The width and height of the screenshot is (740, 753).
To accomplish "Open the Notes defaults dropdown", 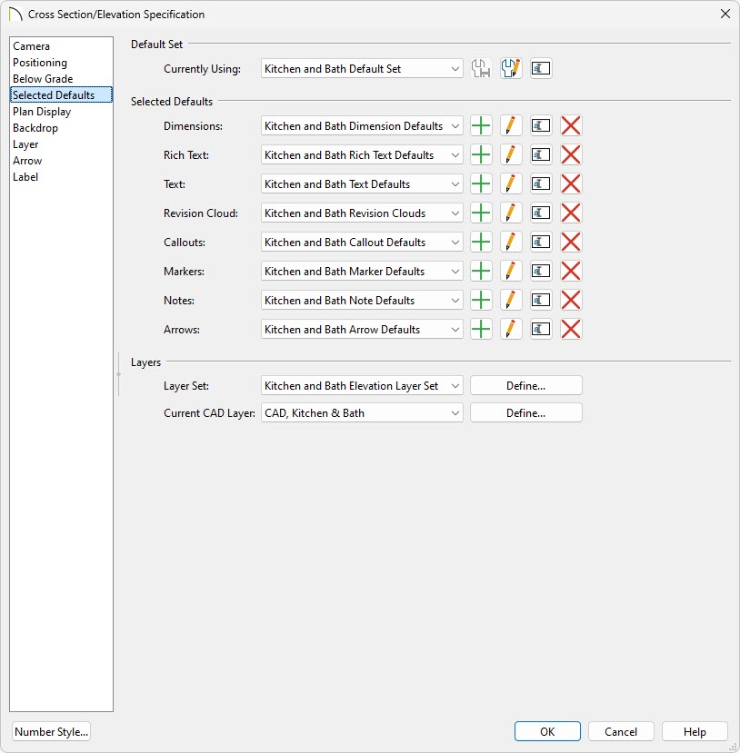I will click(362, 300).
